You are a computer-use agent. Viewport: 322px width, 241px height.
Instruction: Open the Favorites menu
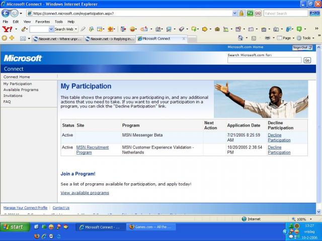(x=42, y=22)
